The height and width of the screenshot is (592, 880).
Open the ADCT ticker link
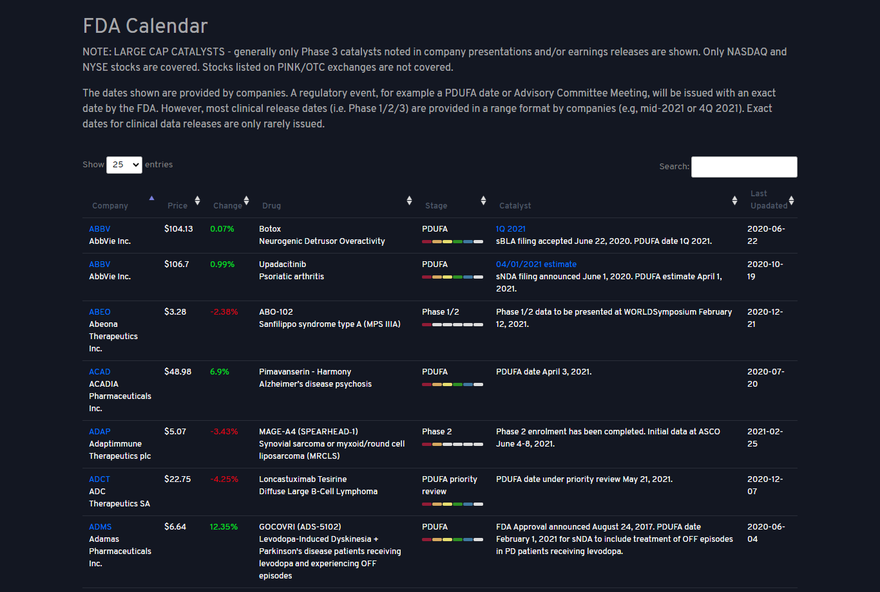coord(100,479)
